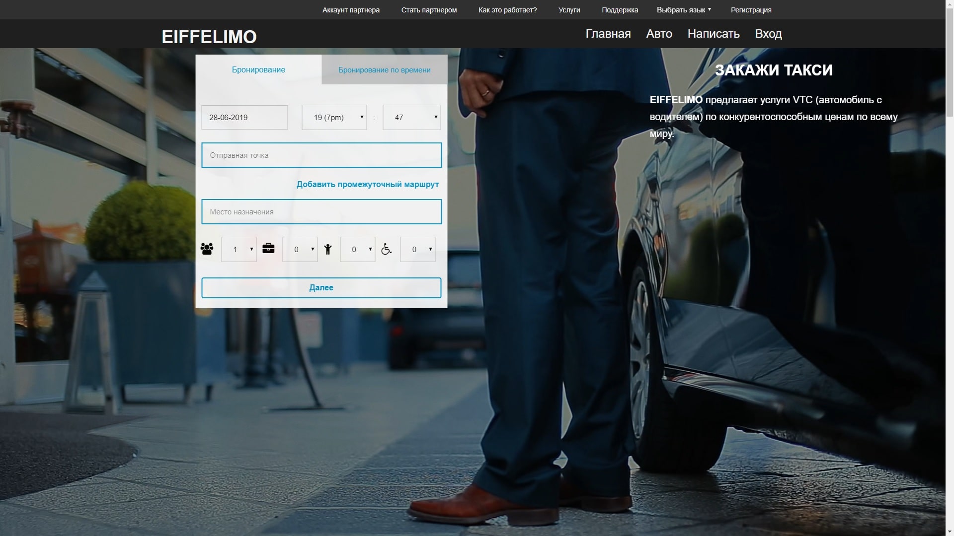Image resolution: width=954 pixels, height=536 pixels.
Task: Open Написать in main navigation
Action: [714, 34]
